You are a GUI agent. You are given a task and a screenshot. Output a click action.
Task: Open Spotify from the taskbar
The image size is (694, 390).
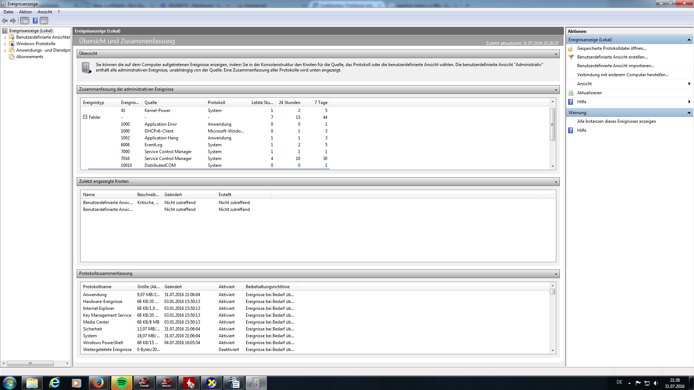tap(121, 383)
